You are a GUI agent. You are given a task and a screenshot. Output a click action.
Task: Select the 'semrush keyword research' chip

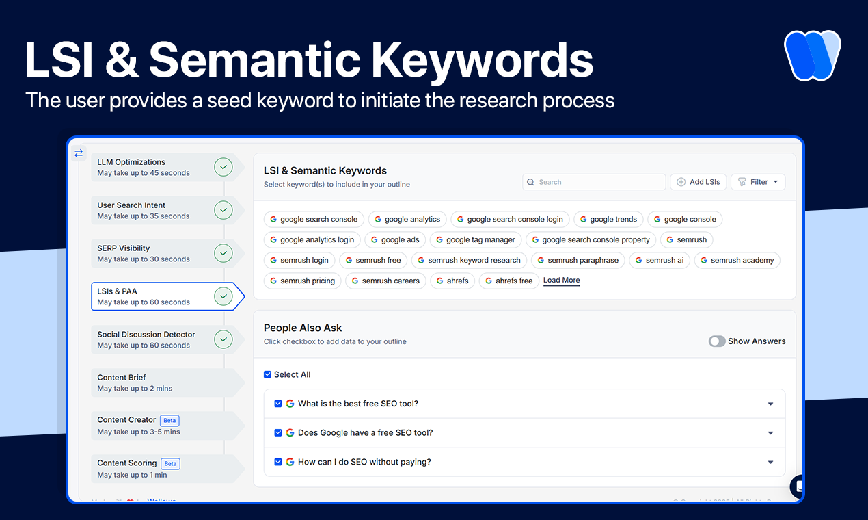[470, 261]
